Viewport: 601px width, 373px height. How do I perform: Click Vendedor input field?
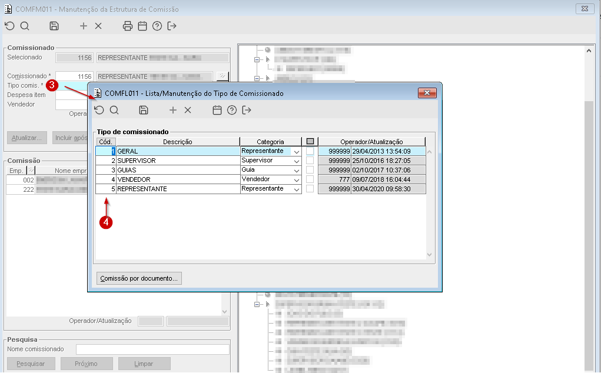(72, 104)
